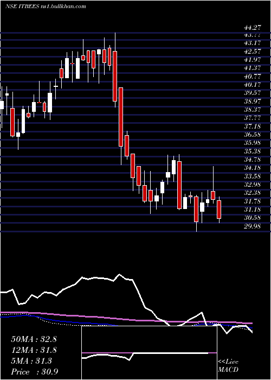Click the 50MA : 32.8 readout

(34, 339)
